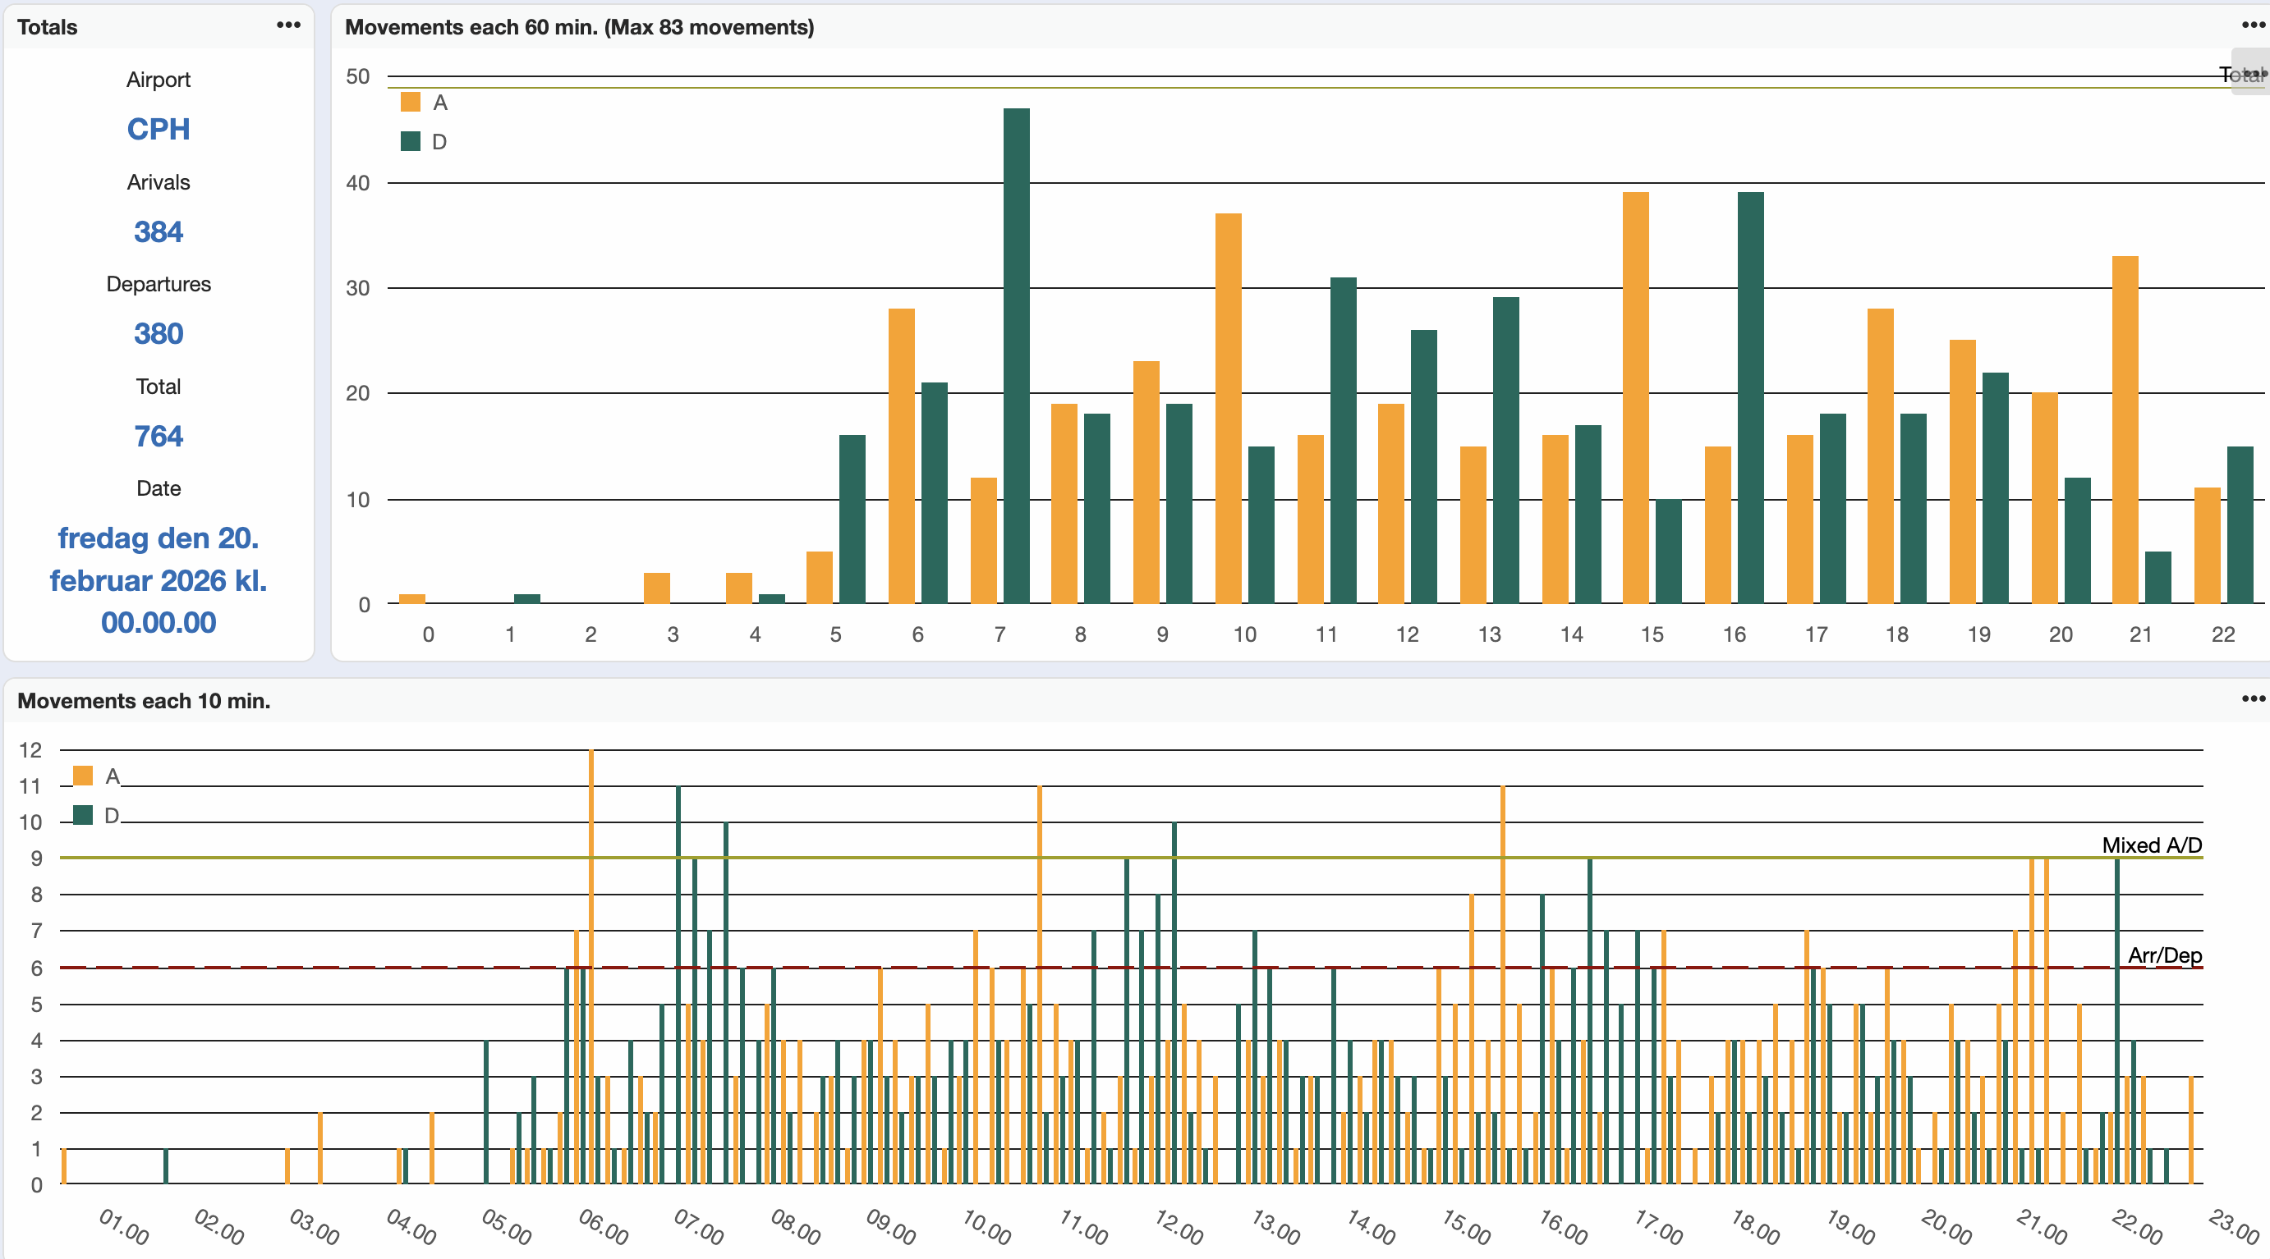The height and width of the screenshot is (1259, 2270).
Task: Click the departures bar for hour 11
Action: pyautogui.click(x=1343, y=440)
